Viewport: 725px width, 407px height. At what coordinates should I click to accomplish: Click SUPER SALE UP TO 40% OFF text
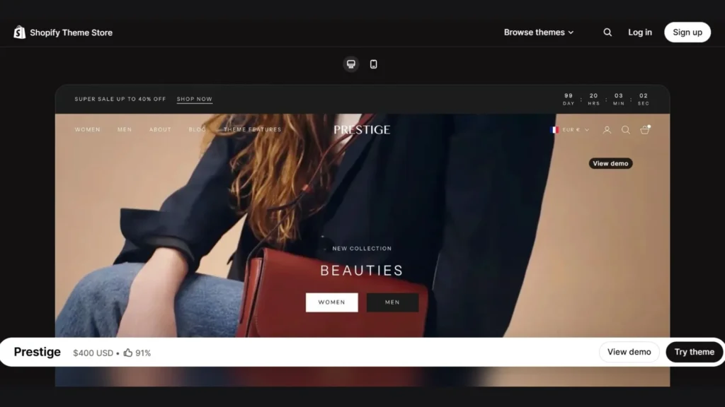point(120,99)
